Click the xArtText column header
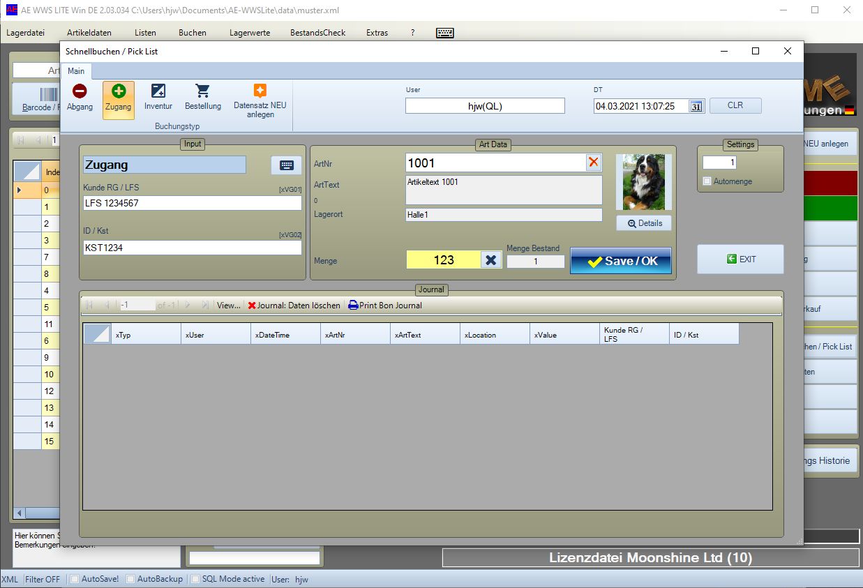 point(425,335)
